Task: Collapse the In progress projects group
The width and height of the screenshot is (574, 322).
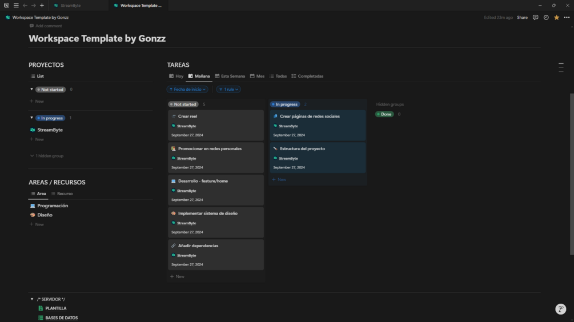Action: tap(31, 118)
